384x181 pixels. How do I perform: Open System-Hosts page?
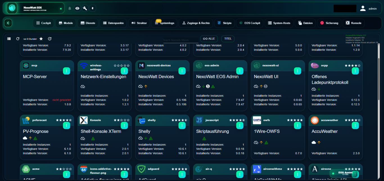279,23
